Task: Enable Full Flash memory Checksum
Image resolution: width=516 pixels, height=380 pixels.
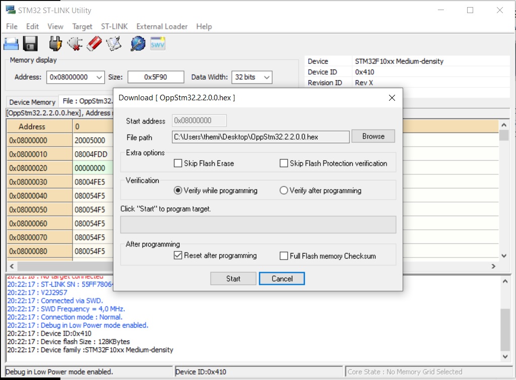Action: (284, 256)
